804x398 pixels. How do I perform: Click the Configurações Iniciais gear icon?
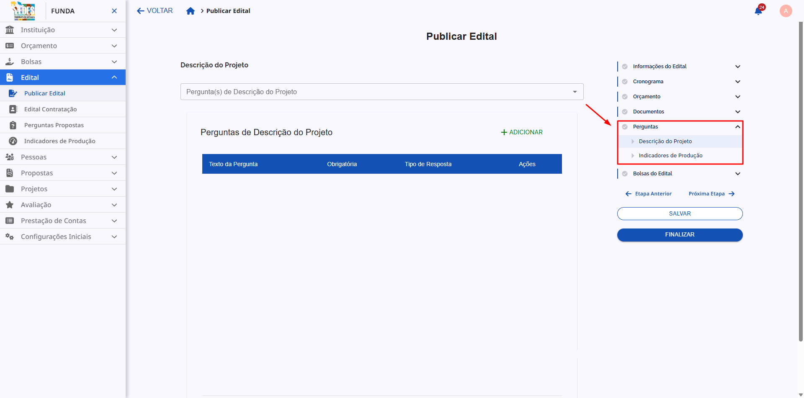coord(10,236)
